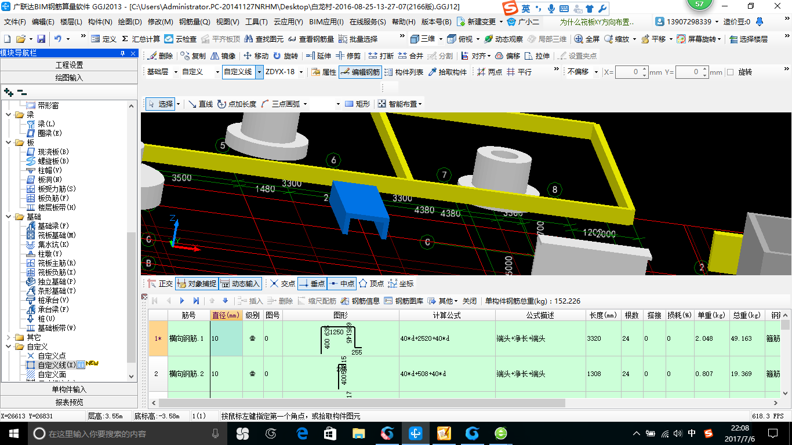Image resolution: width=792 pixels, height=445 pixels.
Task: Click the 报表预览 panel button
Action: 69,402
